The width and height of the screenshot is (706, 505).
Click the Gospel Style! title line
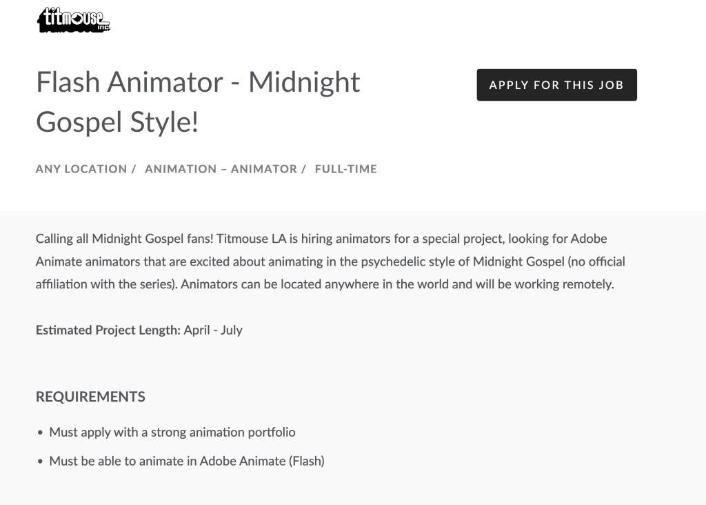(x=117, y=122)
